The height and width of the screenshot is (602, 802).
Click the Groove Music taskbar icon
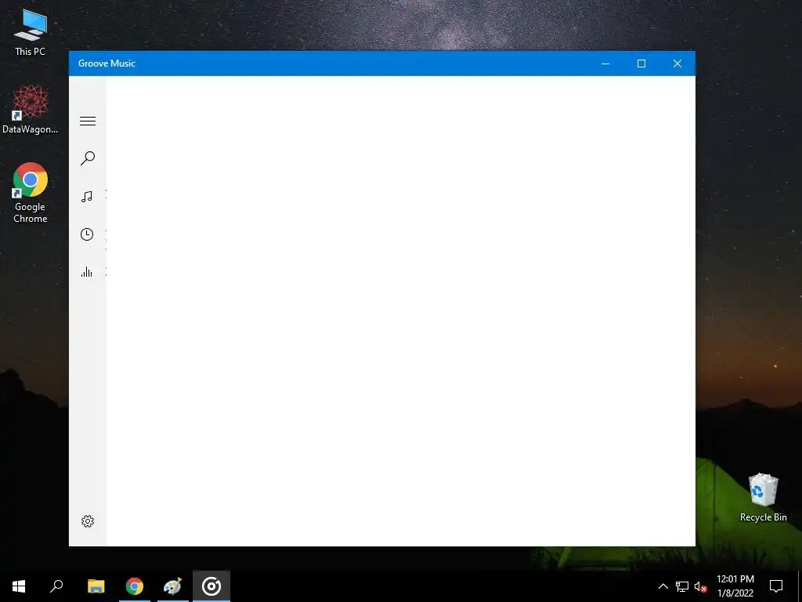(211, 586)
